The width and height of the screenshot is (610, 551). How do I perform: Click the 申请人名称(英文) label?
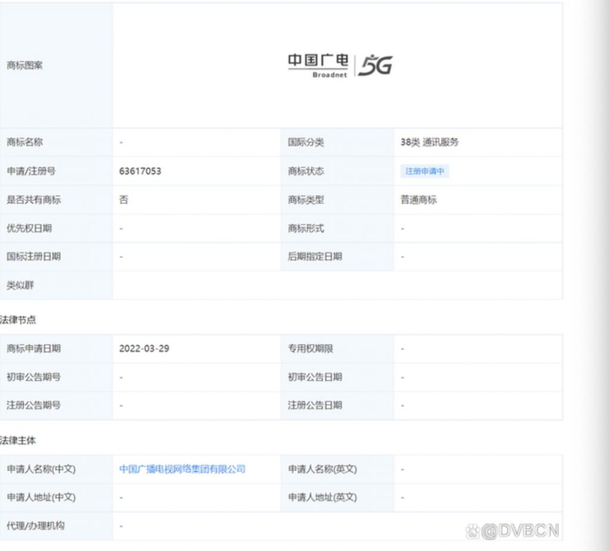[322, 469]
